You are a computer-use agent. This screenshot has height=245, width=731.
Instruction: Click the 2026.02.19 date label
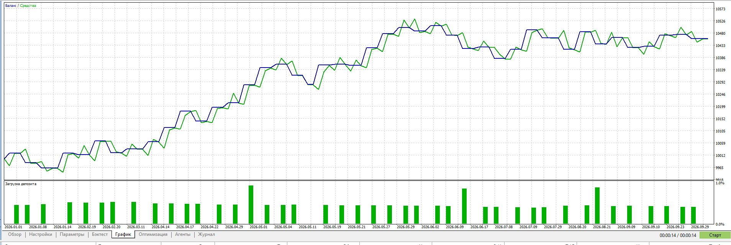[x=87, y=227]
